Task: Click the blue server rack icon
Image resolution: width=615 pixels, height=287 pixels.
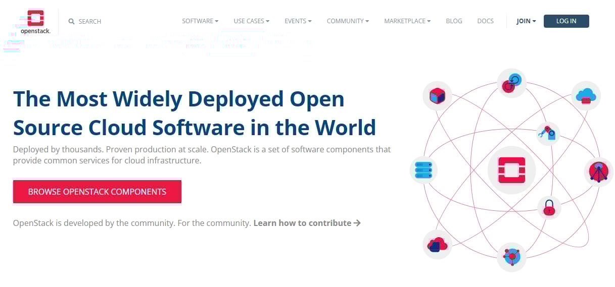Action: 423,170
